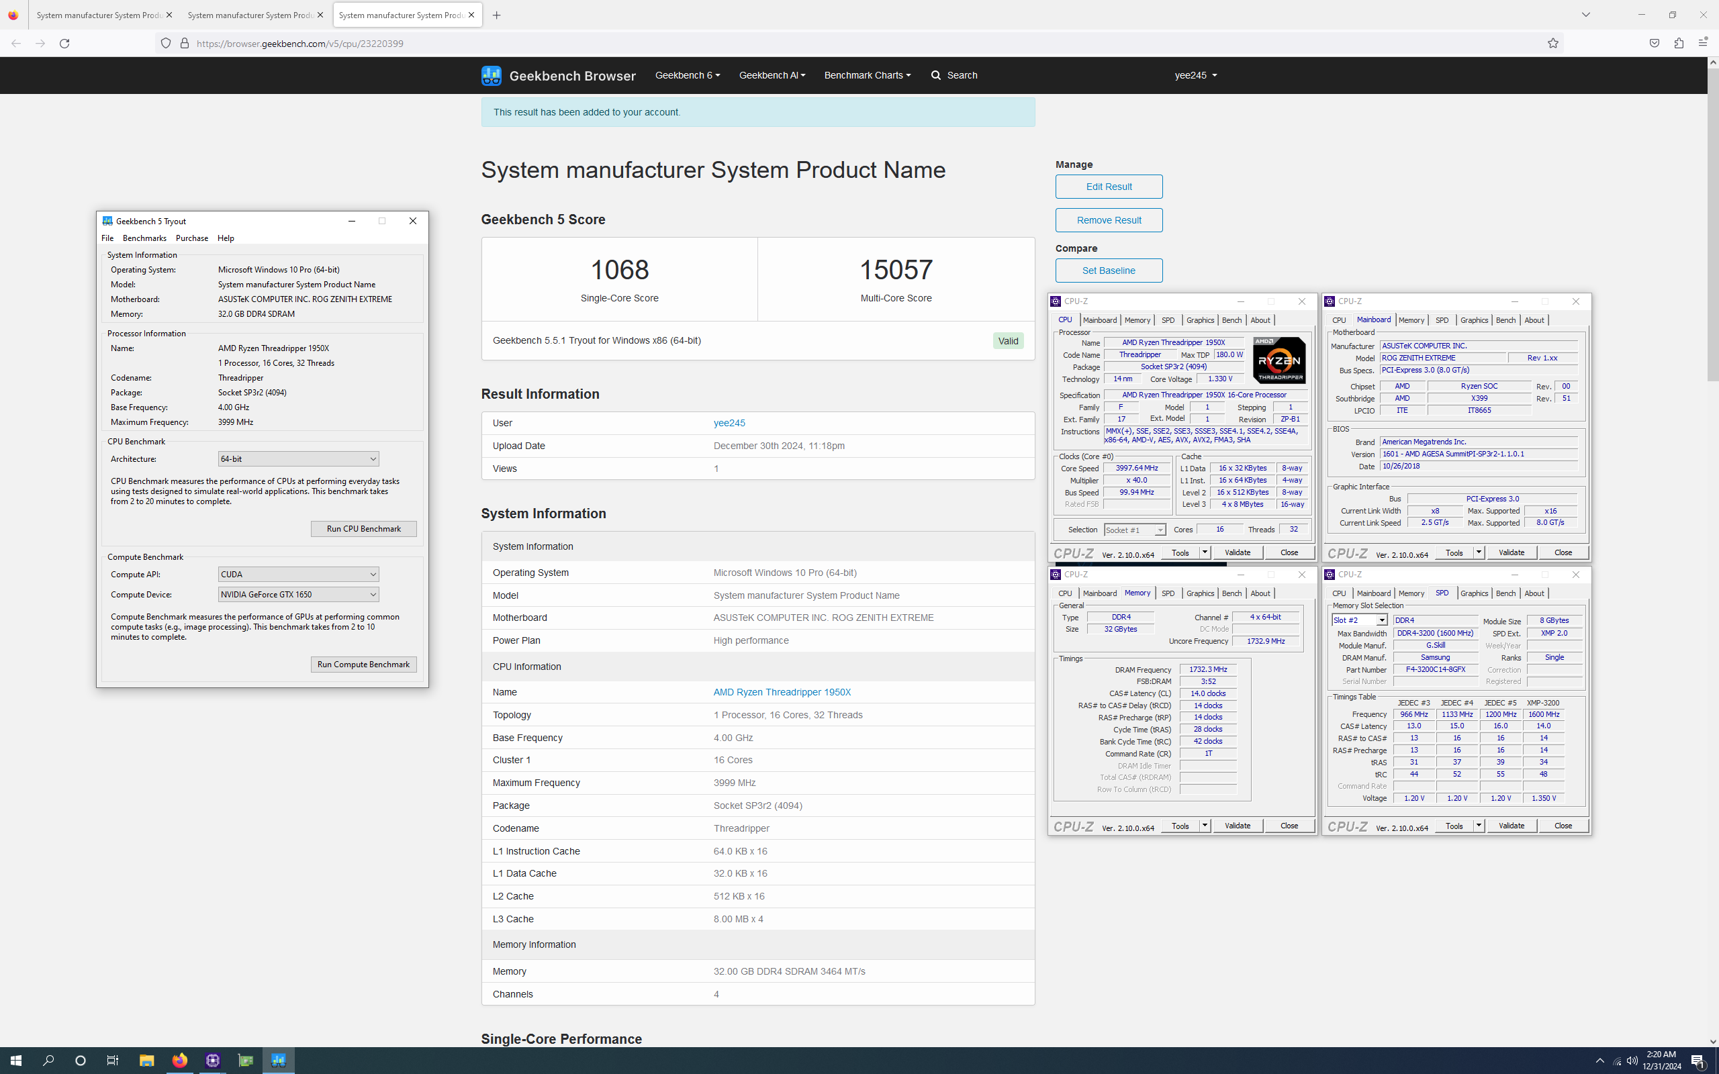
Task: Open the Architecture 64-bit combo box
Action: coord(297,459)
